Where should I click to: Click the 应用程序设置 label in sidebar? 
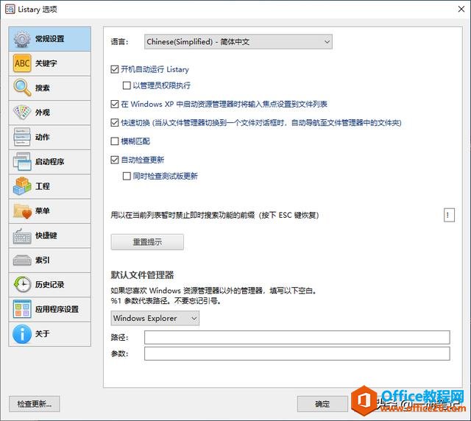57,309
